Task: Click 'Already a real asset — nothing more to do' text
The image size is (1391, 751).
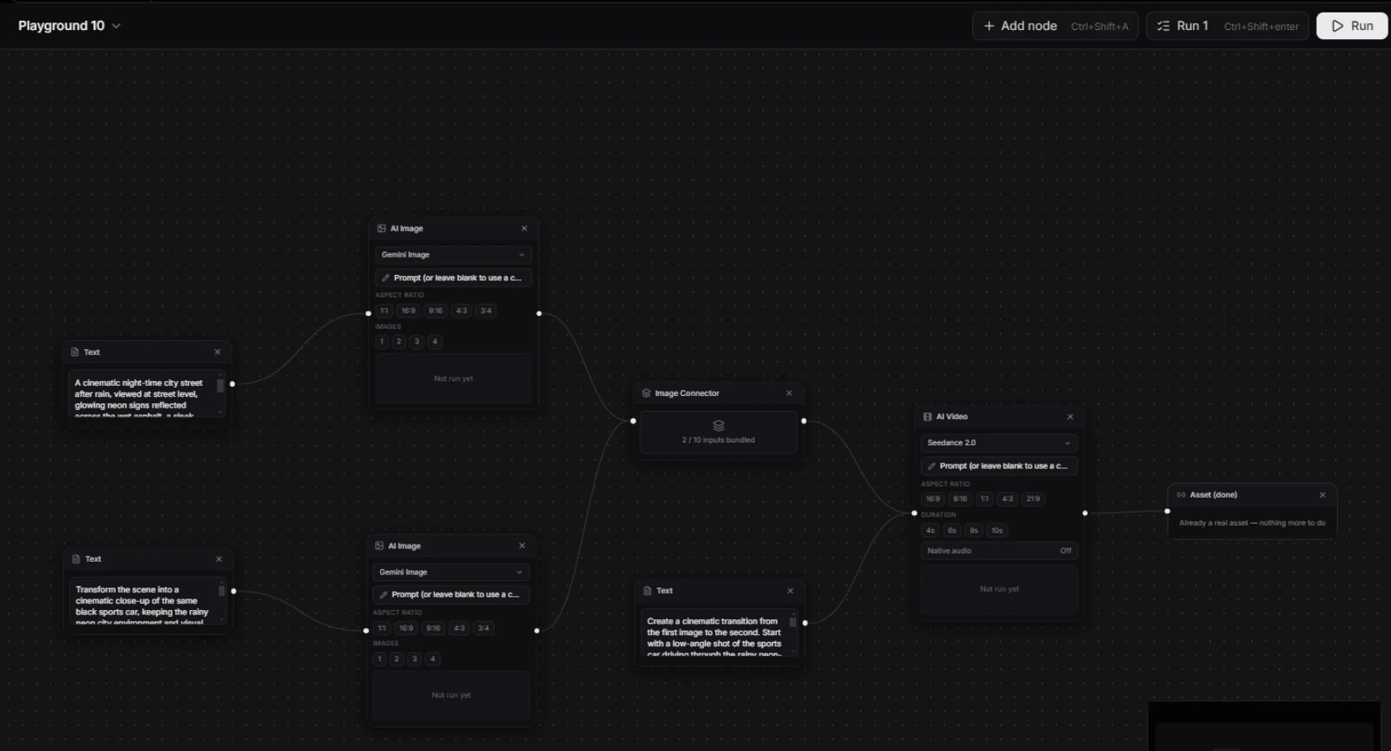Action: click(1252, 523)
